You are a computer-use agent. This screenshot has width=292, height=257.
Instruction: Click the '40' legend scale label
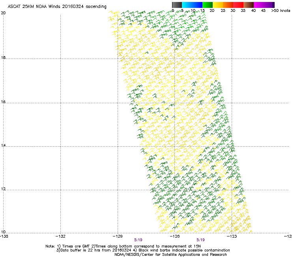pyautogui.click(x=253, y=11)
